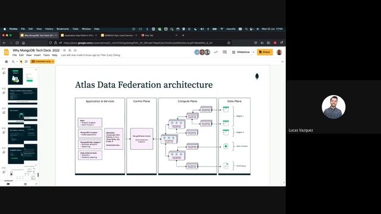Screen dimensions: 381x214
Task: Switch to Application Data Platform tab
Action: point(79,36)
